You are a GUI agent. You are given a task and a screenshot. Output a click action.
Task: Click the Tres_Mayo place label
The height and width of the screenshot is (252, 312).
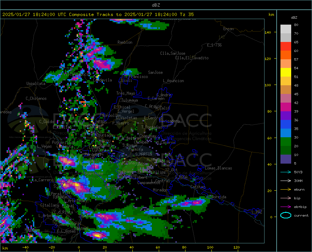(125, 93)
